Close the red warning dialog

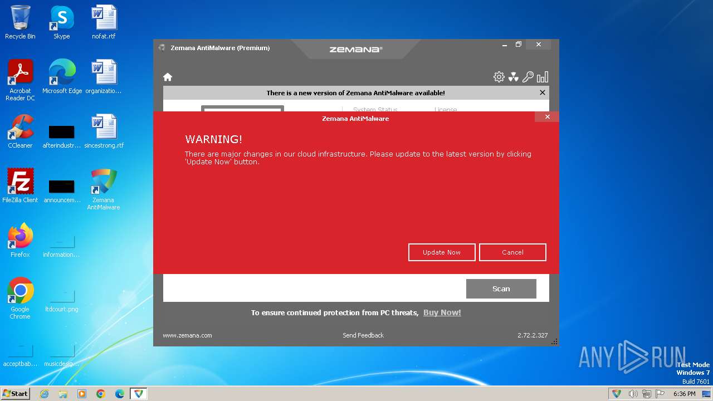pos(547,117)
